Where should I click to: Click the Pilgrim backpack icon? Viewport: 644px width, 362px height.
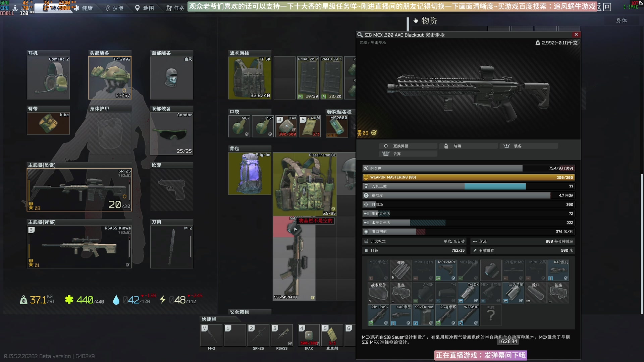[x=250, y=174]
